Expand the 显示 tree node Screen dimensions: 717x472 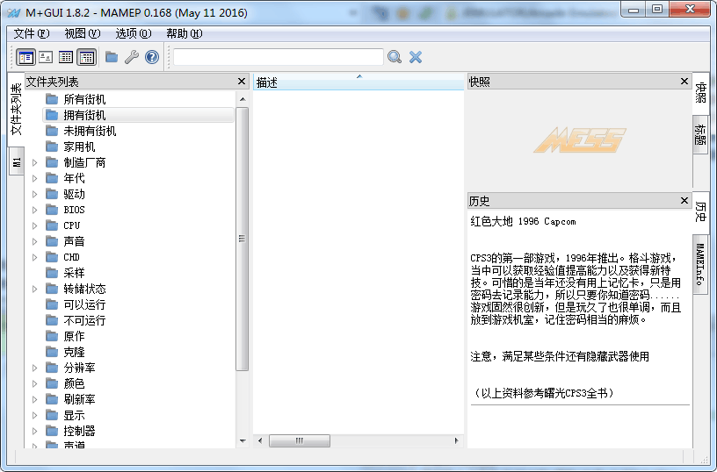(x=35, y=415)
